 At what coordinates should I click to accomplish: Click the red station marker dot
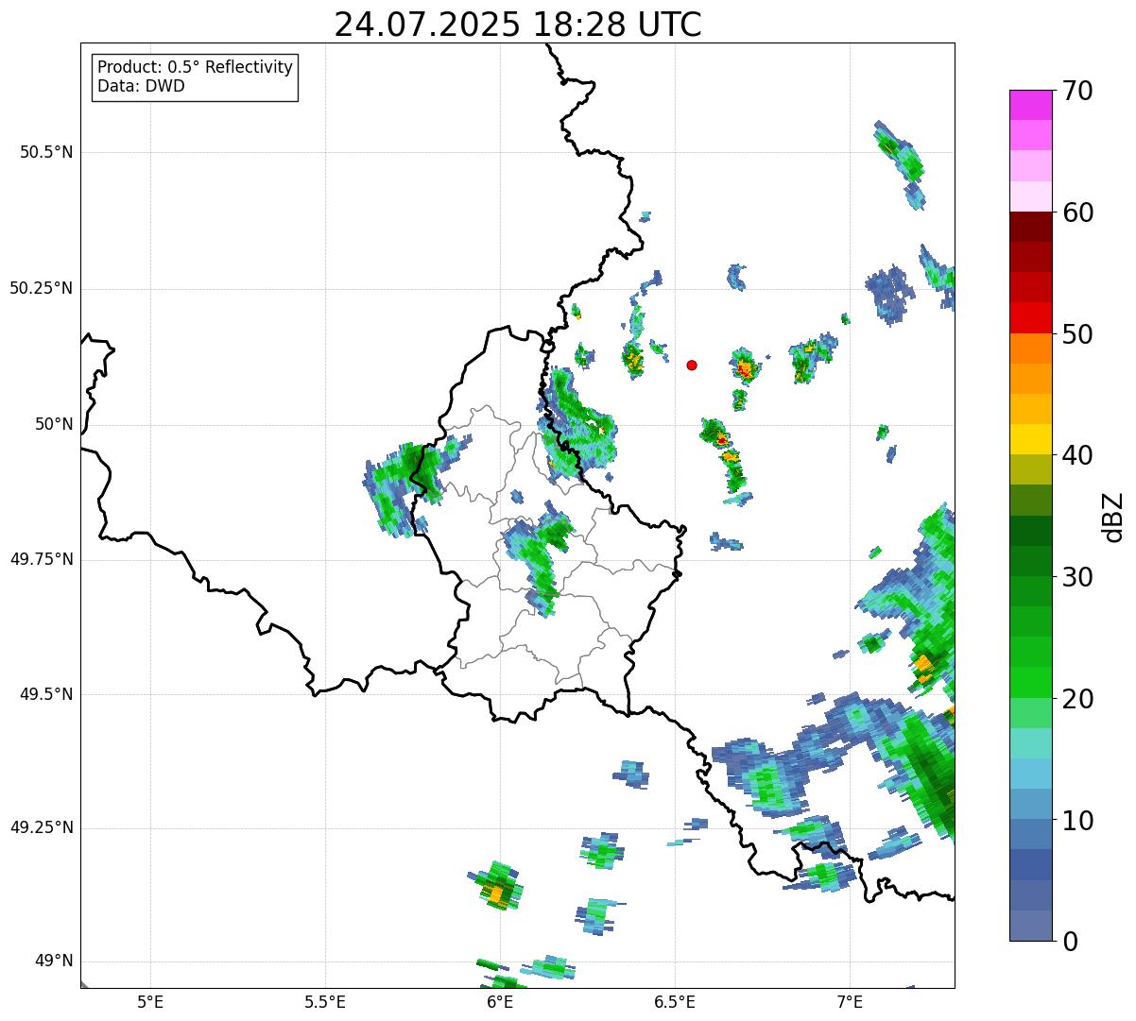692,365
